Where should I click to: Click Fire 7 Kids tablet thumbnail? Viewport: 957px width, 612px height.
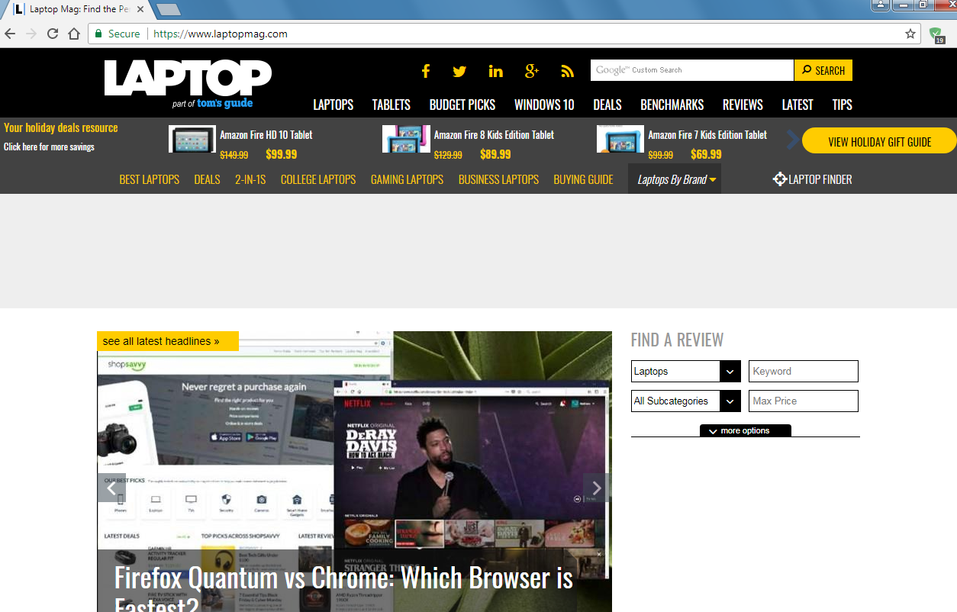620,139
